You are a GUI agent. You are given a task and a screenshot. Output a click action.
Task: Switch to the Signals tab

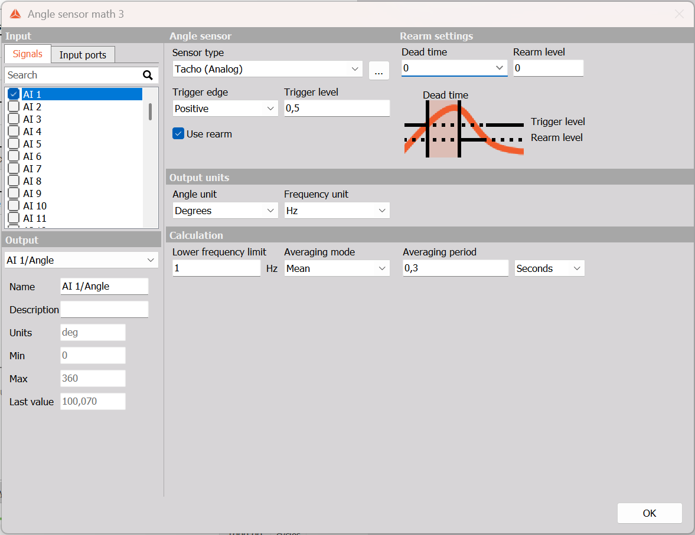[x=28, y=54]
